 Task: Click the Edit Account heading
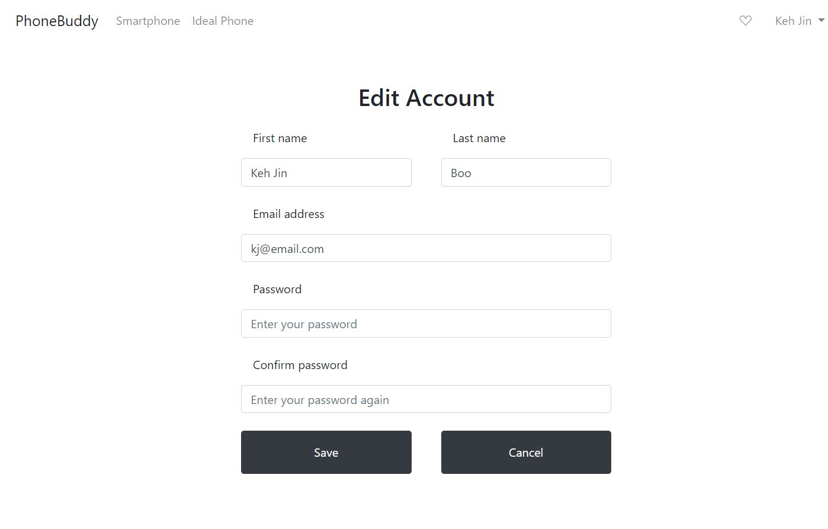click(x=426, y=98)
